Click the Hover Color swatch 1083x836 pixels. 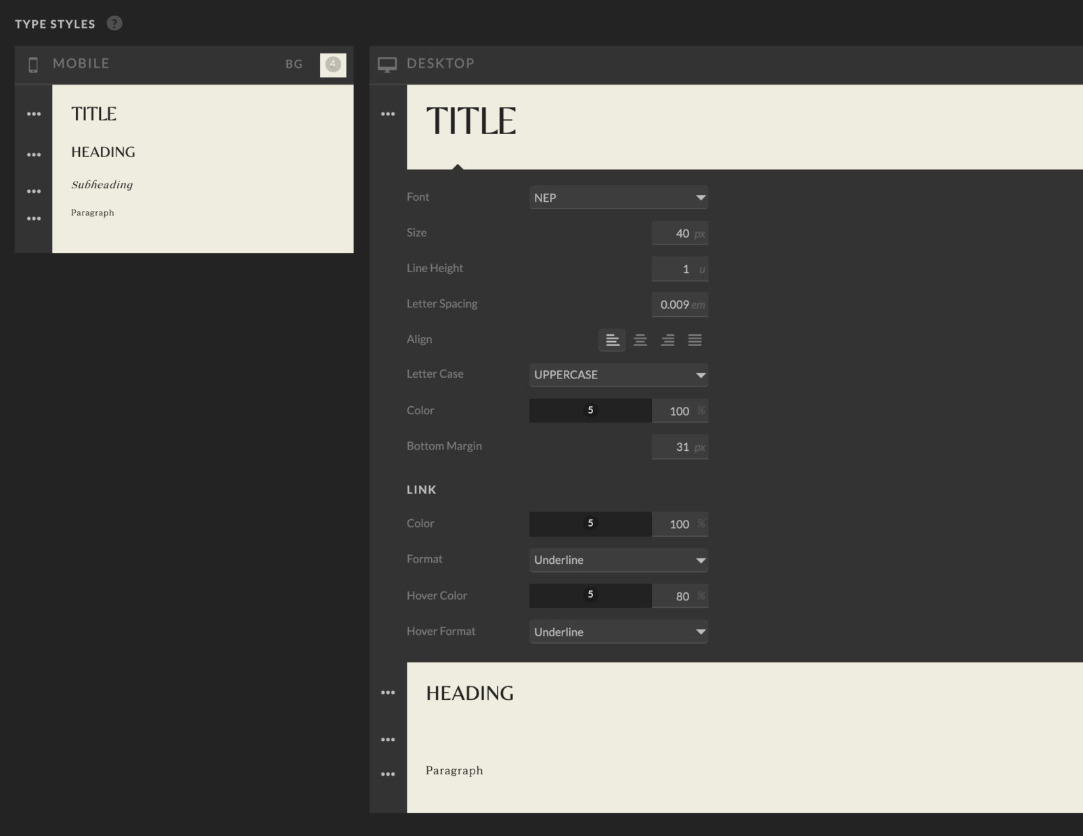coord(590,595)
